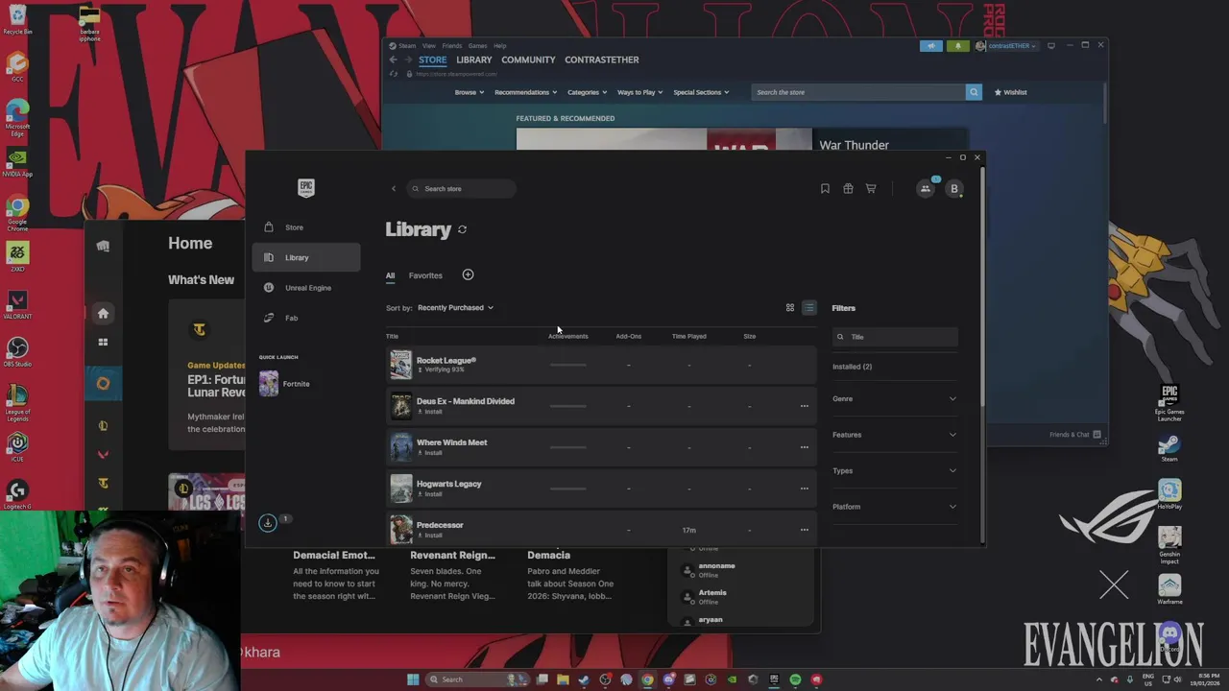Open Genshin Impact desktop shortcut
Viewport: 1229px width, 691px height.
tap(1169, 544)
